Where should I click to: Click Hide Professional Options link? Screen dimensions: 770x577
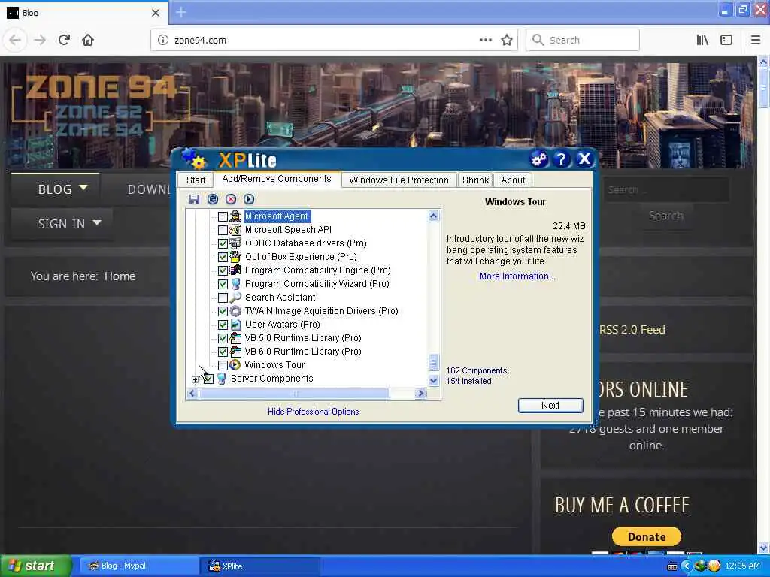(x=314, y=412)
